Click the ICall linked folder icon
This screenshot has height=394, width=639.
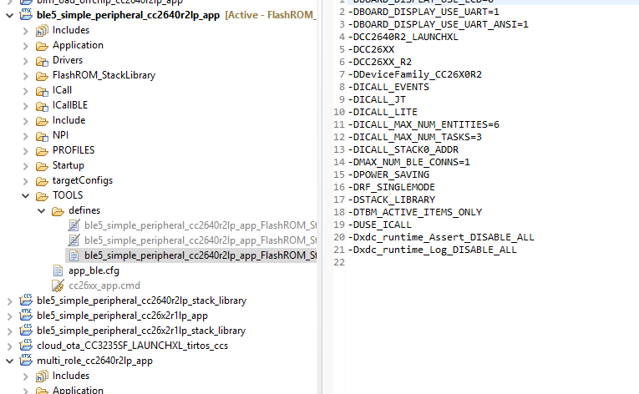tap(42, 91)
